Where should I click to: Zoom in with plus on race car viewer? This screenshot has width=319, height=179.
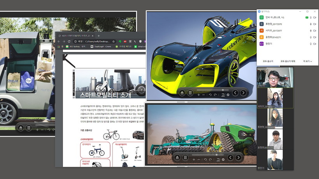click(199, 94)
